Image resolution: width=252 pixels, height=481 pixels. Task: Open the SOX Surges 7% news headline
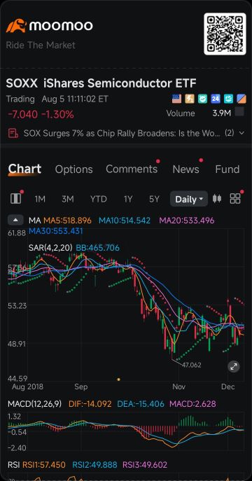(x=122, y=133)
